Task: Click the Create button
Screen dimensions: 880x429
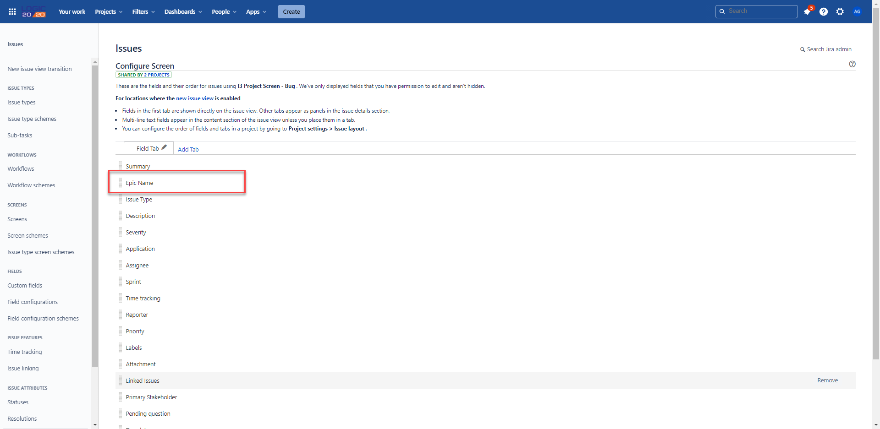Action: pos(291,11)
